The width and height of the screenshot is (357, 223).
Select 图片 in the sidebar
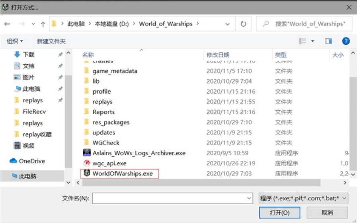(29, 77)
